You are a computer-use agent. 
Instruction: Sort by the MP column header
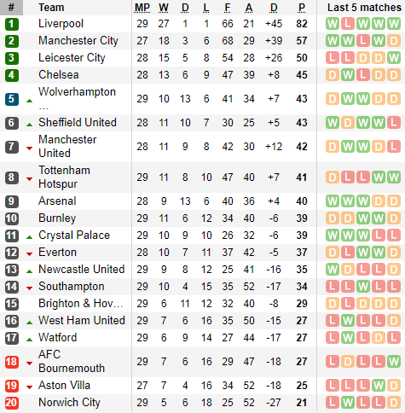click(x=142, y=8)
